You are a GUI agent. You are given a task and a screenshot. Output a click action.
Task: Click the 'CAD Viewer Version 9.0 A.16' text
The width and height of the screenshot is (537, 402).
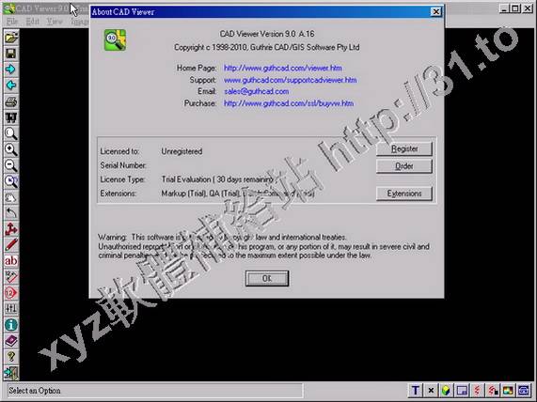pos(267,34)
